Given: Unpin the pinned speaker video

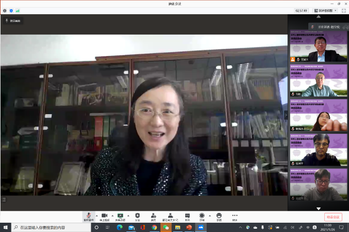Looking at the screenshot, I should (x=13, y=20).
